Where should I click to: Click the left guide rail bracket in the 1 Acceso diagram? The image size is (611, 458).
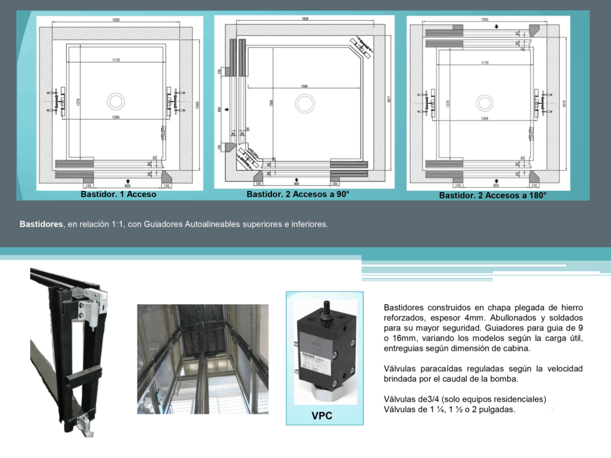point(58,101)
